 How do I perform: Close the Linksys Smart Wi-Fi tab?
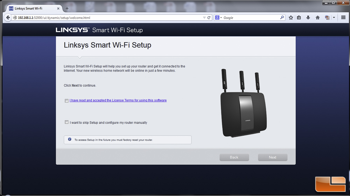[58, 8]
